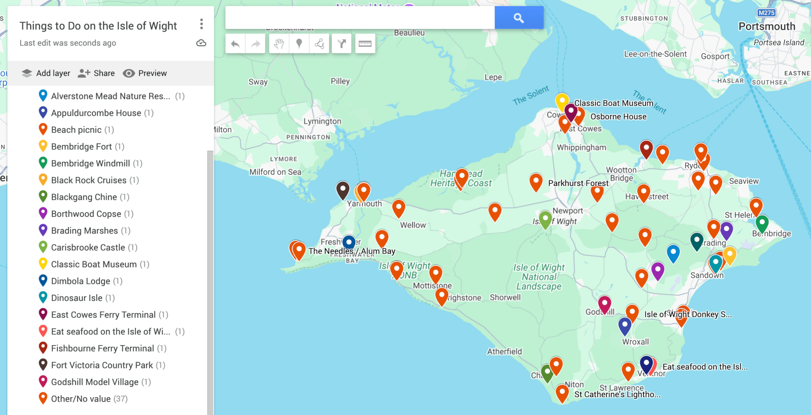Click the cloud save status icon

[201, 43]
